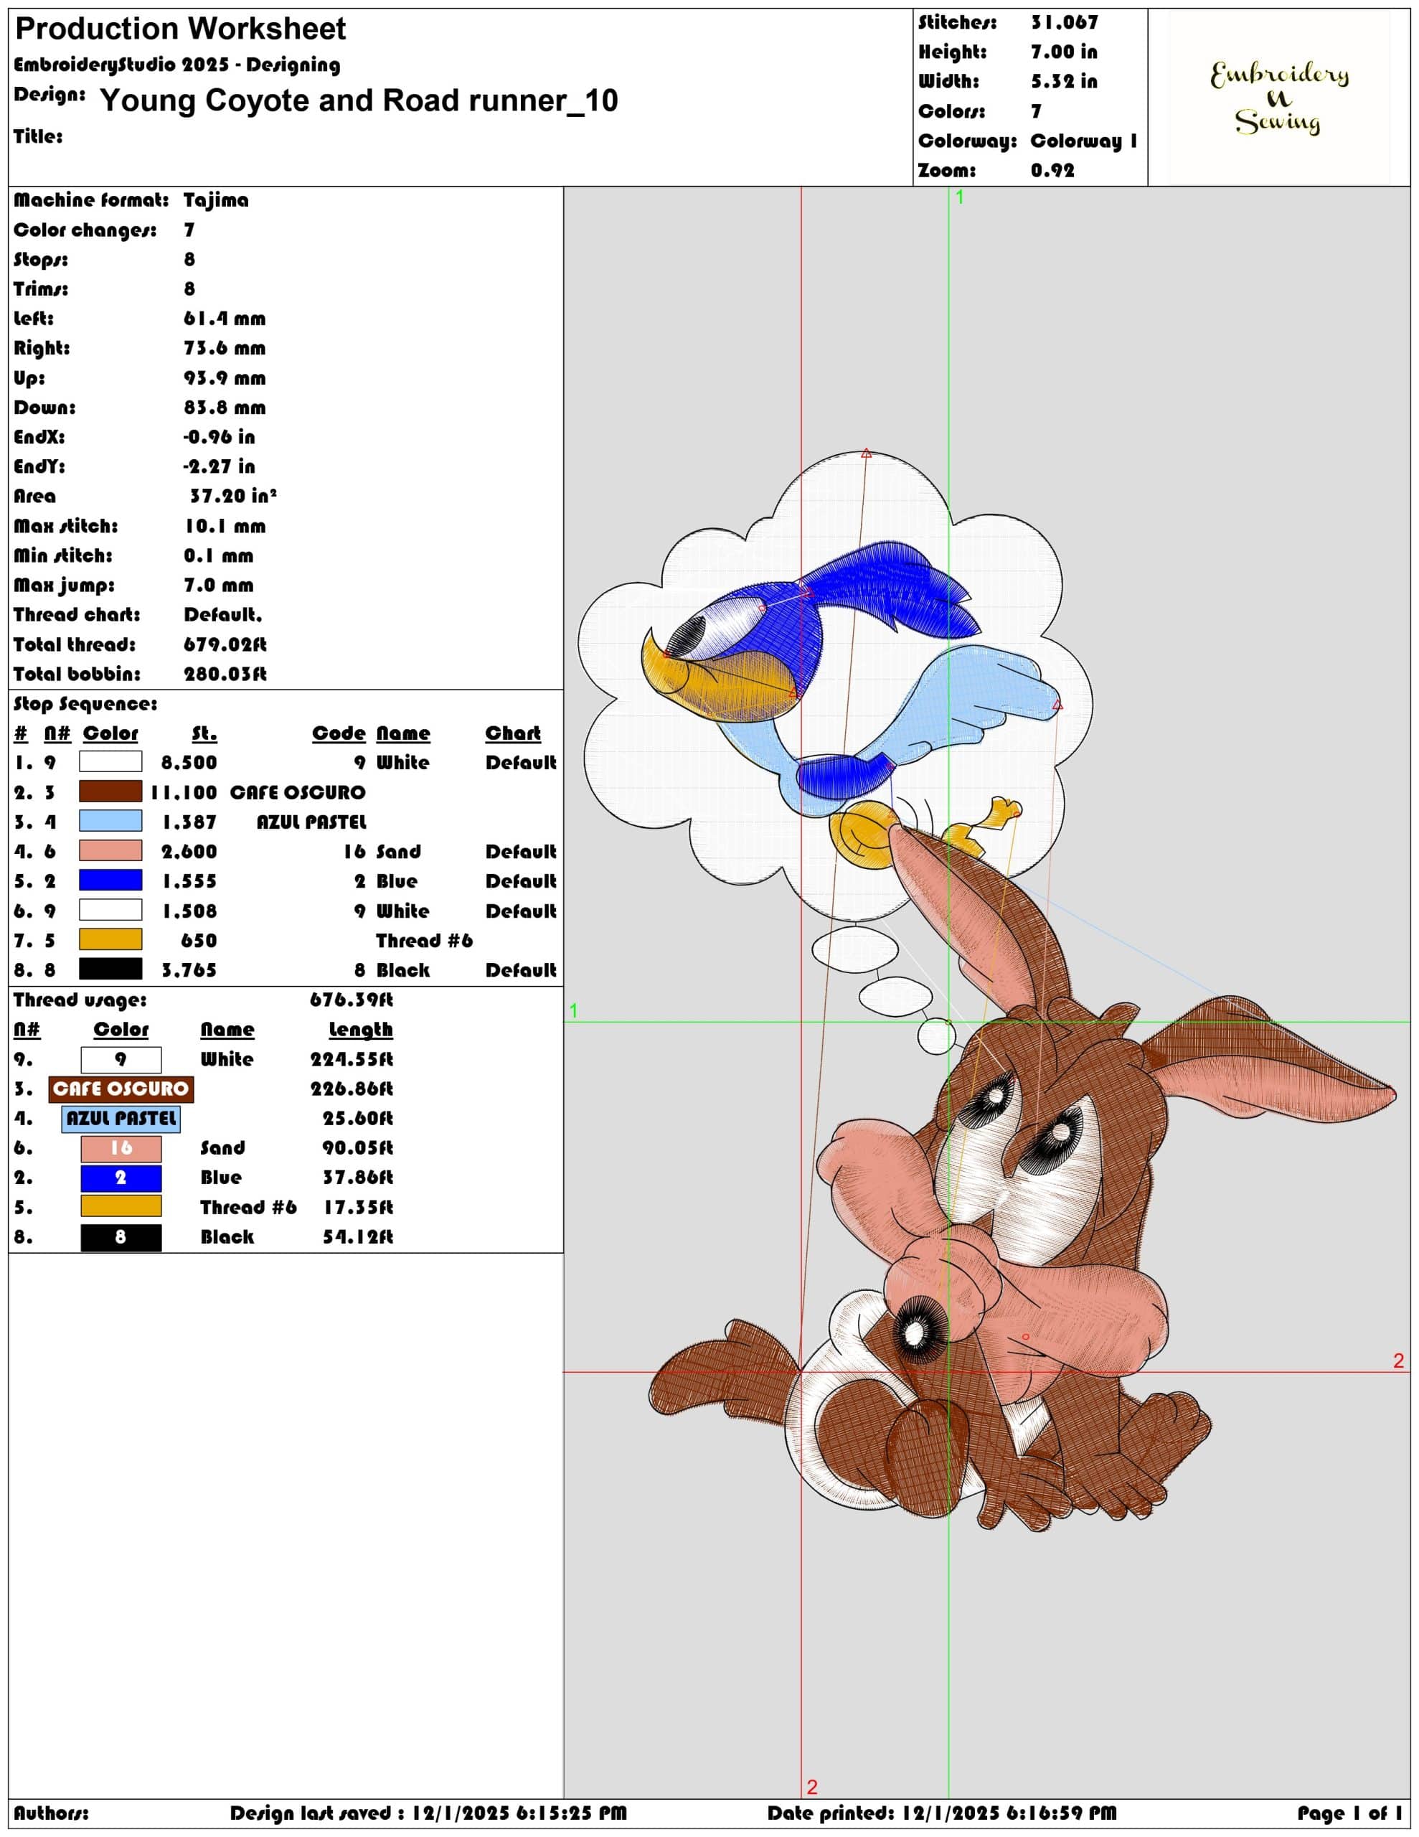
Task: Click the CAFE OSCURO brown swatch in stop sequence
Action: coord(110,791)
